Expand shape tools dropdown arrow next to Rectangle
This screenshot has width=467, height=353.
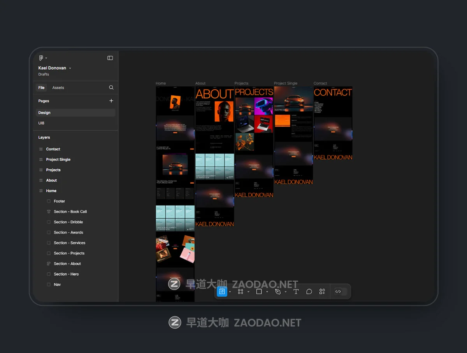pos(267,292)
